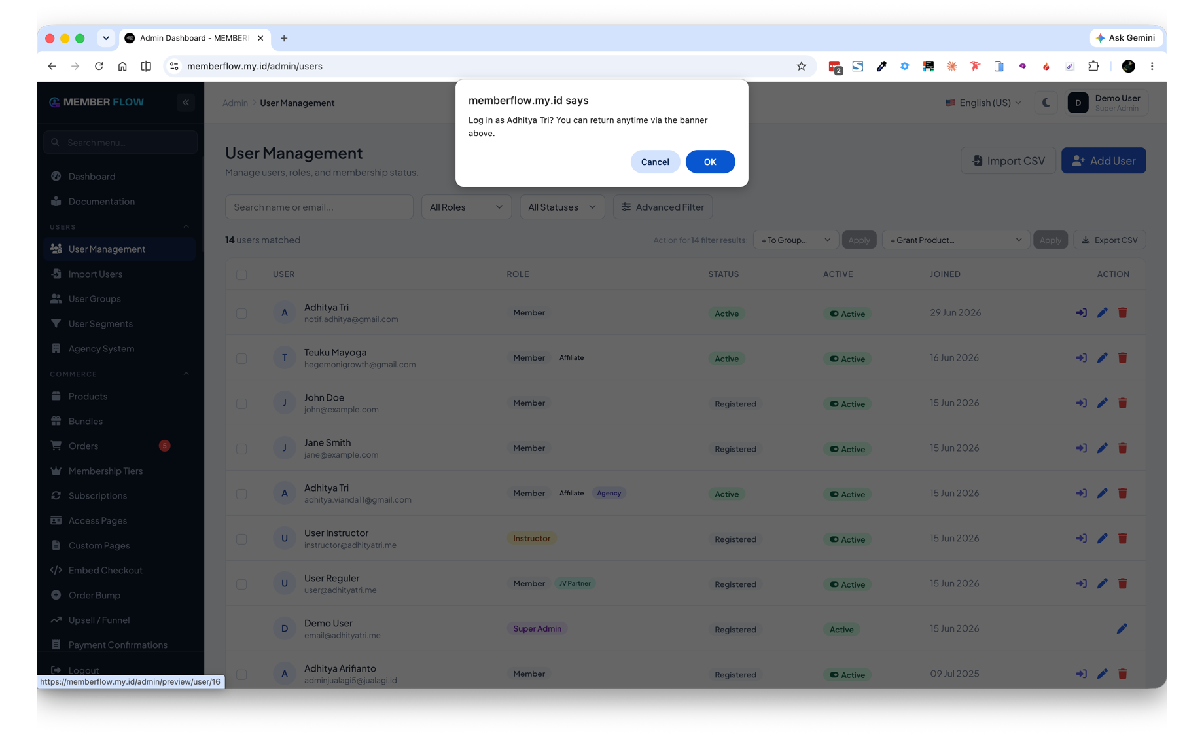Open Products in sidebar

point(120,396)
